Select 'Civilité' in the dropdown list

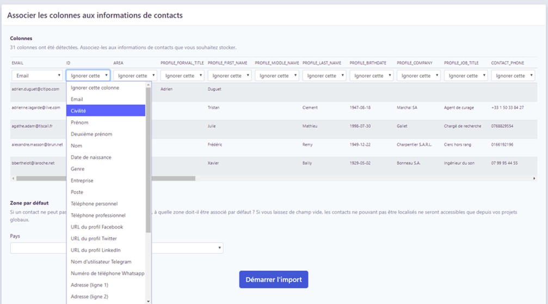106,111
